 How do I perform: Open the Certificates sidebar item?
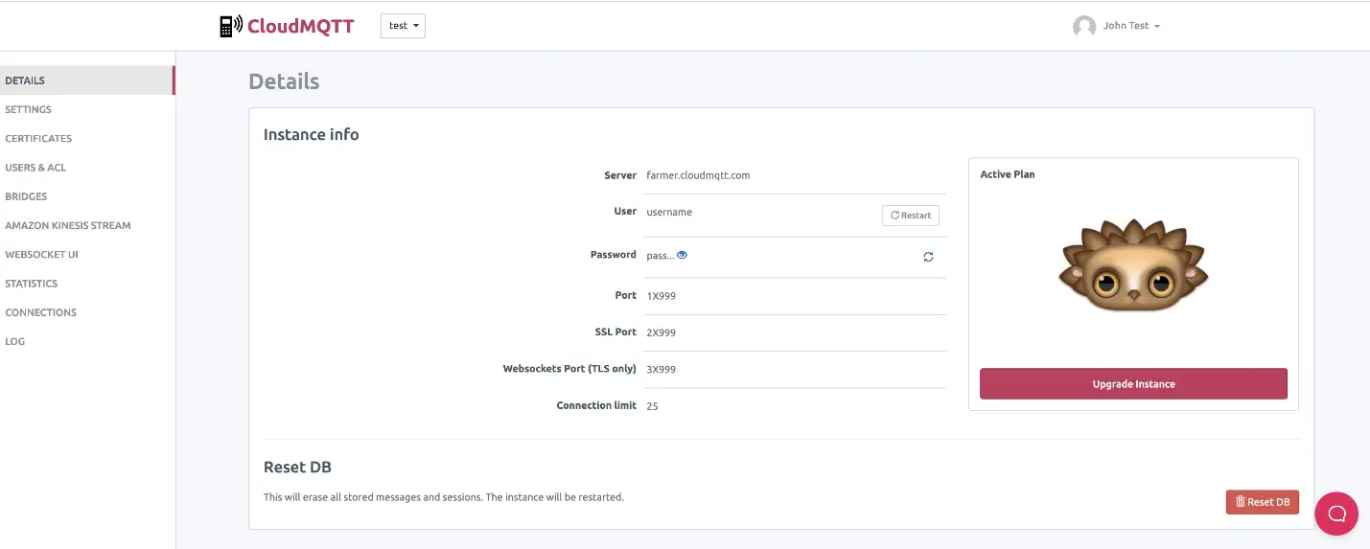(38, 138)
